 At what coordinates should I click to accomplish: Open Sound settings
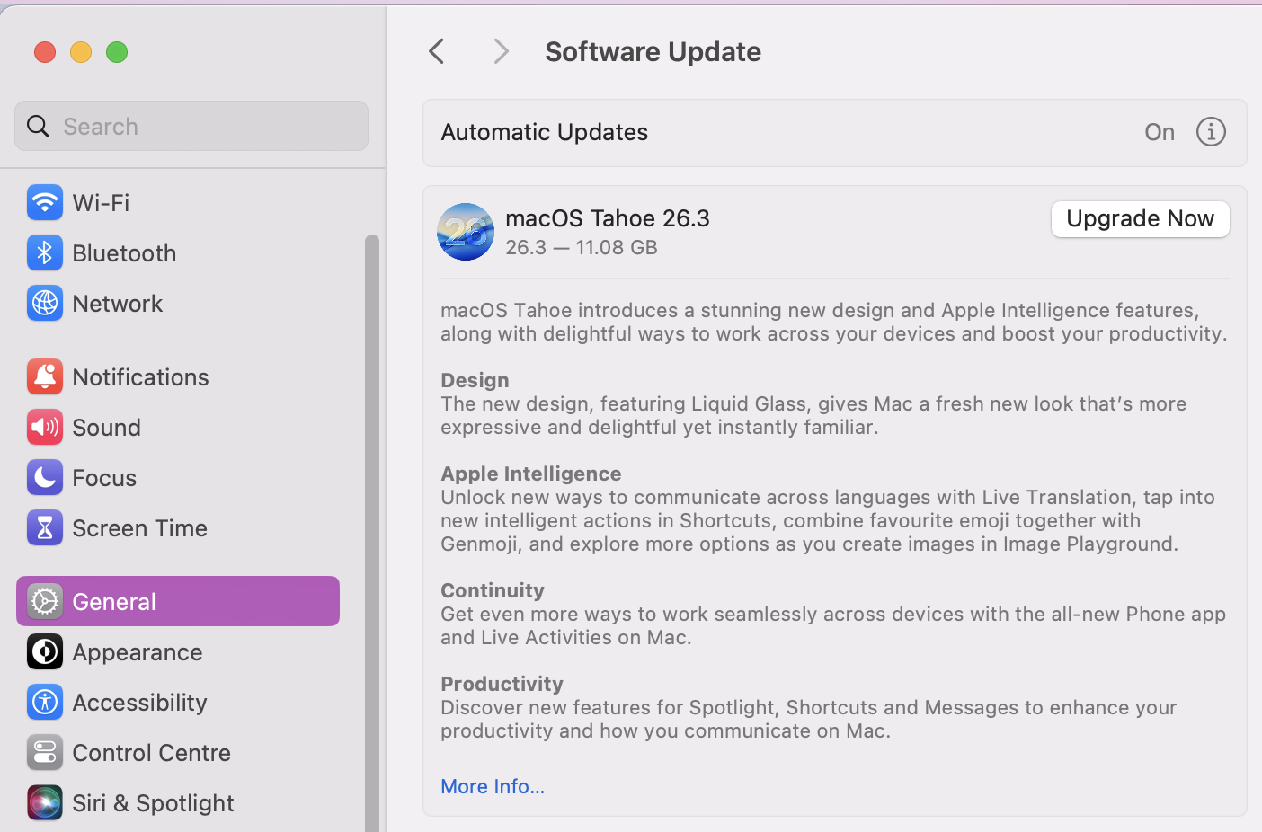(x=106, y=427)
